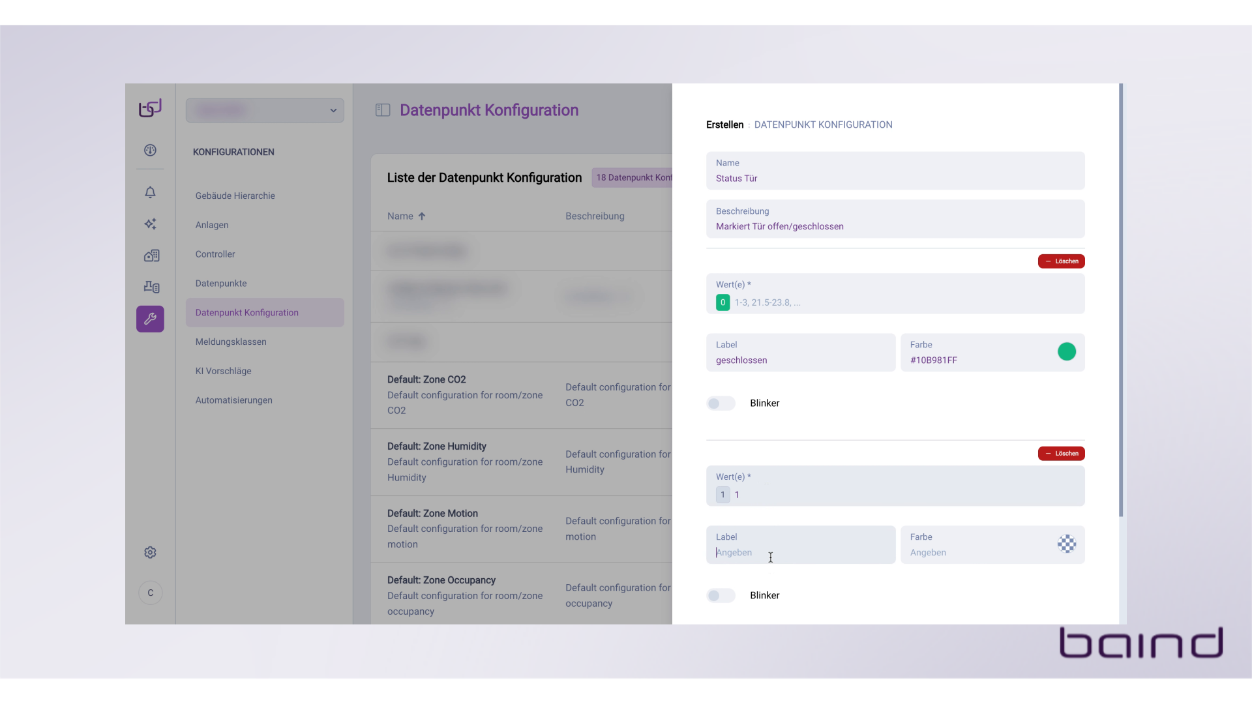Sort list by Name column arrow

tap(422, 216)
